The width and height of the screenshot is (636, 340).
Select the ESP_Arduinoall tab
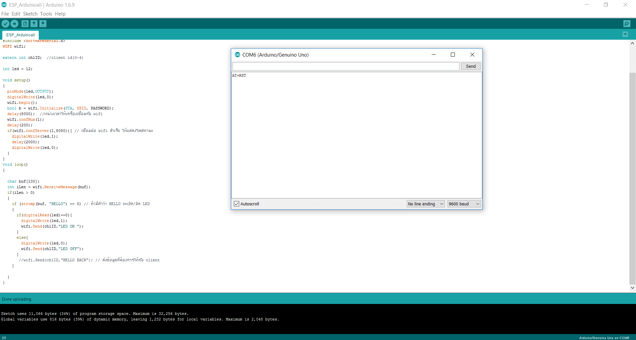[21, 35]
